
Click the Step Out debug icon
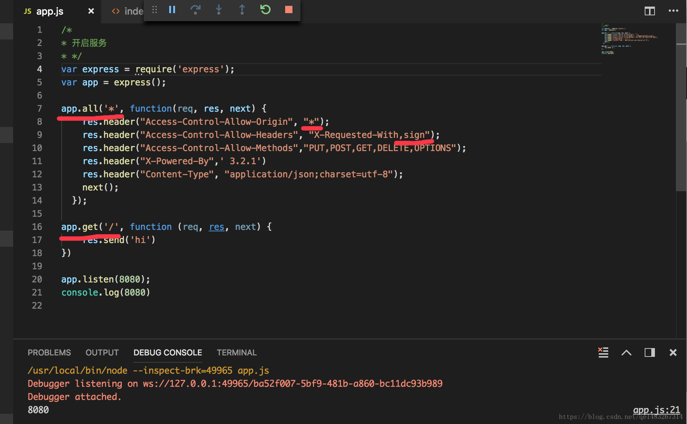point(242,10)
